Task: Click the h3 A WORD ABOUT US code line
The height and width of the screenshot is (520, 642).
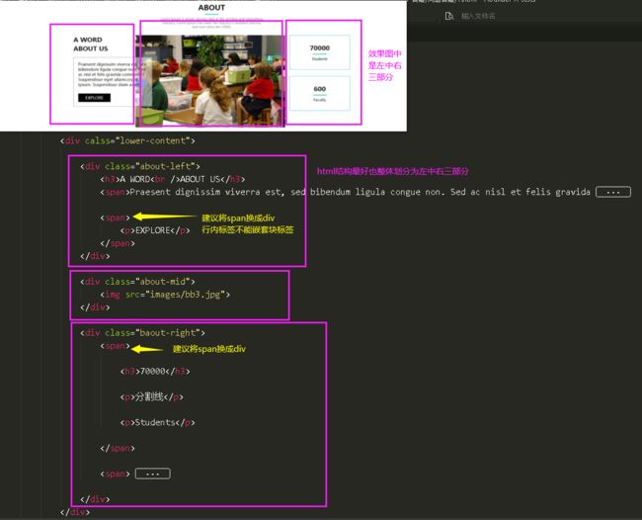Action: [173, 179]
